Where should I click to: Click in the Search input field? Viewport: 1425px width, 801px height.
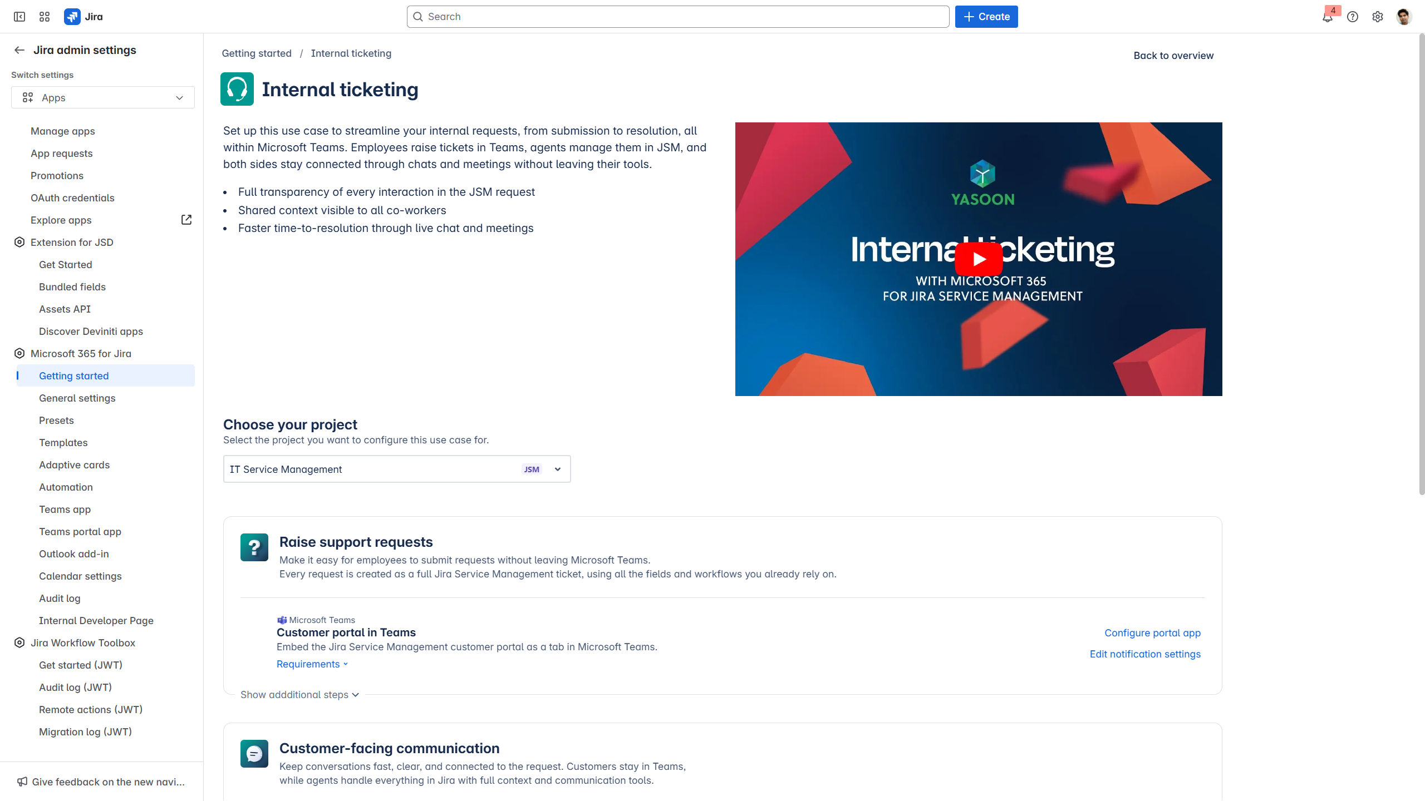pyautogui.click(x=678, y=17)
